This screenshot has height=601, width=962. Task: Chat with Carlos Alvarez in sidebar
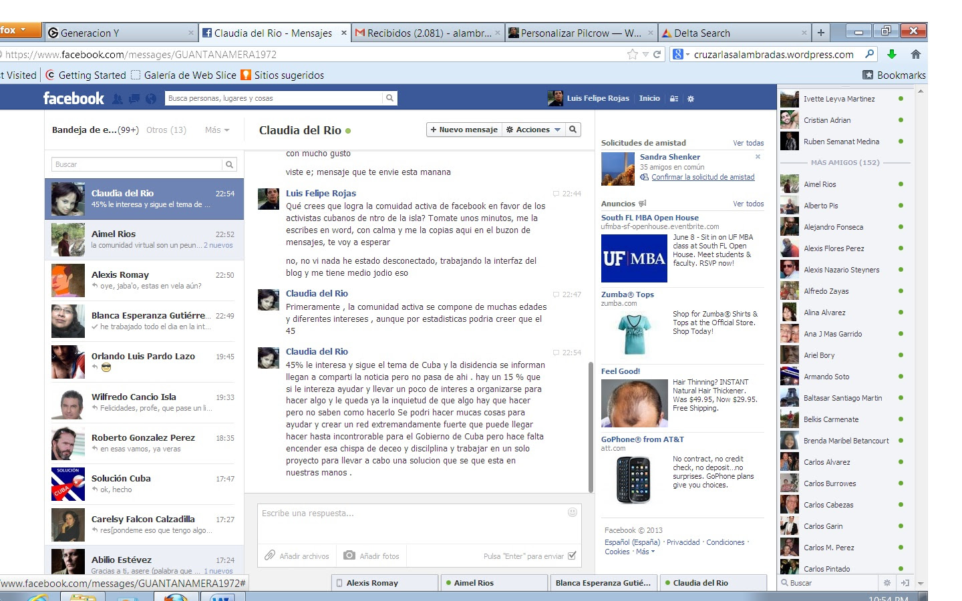tap(844, 462)
